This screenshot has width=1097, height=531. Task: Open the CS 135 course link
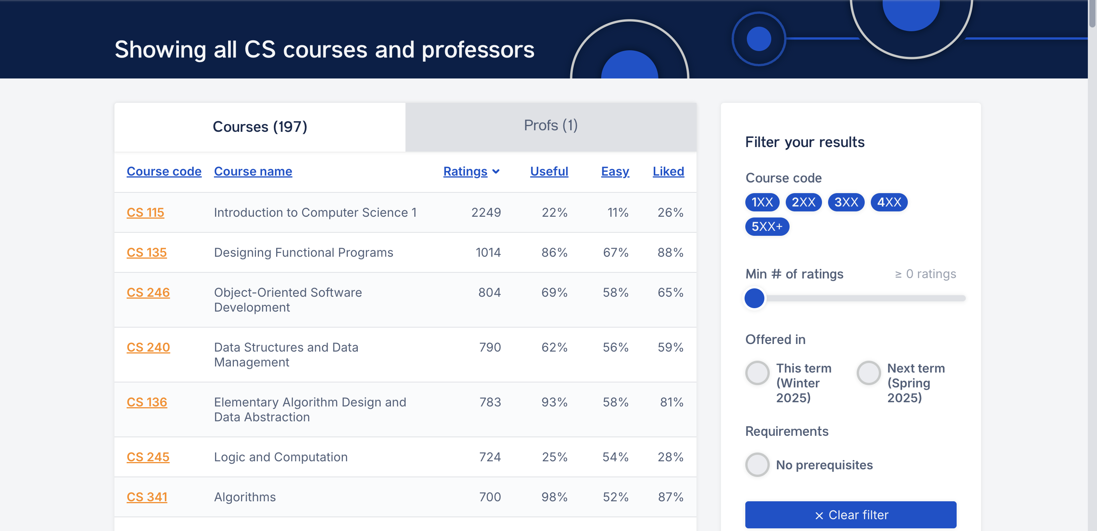coord(146,253)
